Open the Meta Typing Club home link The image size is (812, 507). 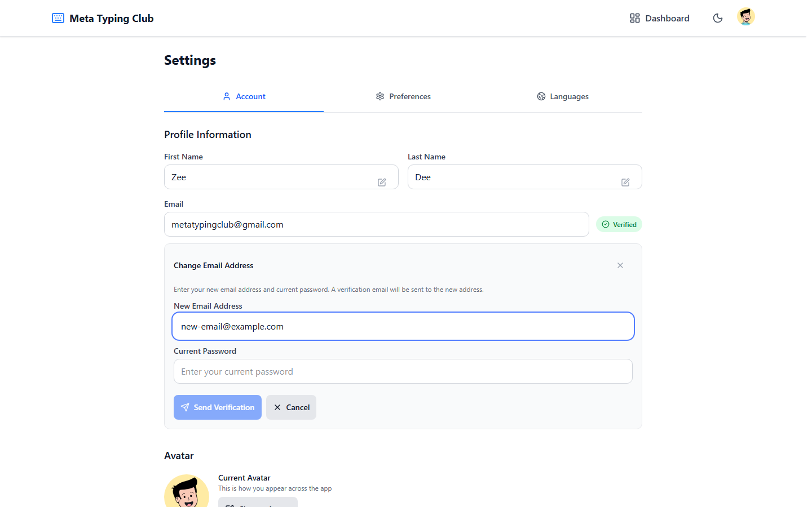click(x=103, y=18)
